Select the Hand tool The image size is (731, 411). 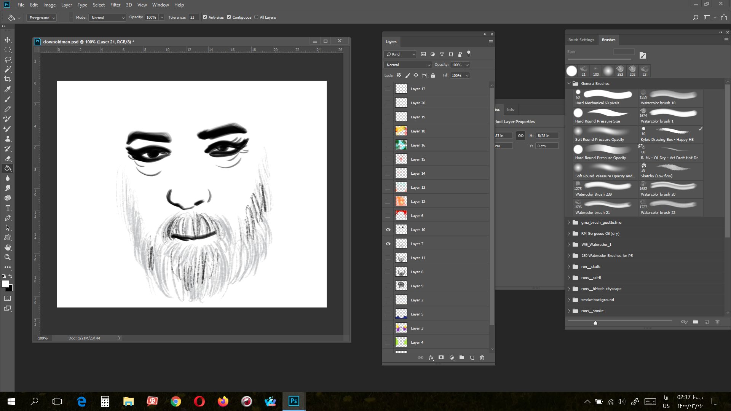coord(8,247)
